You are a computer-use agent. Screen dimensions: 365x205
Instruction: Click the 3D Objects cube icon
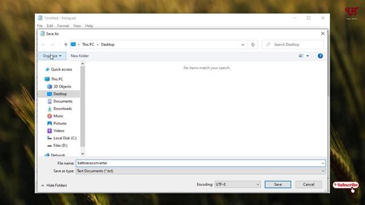(50, 87)
